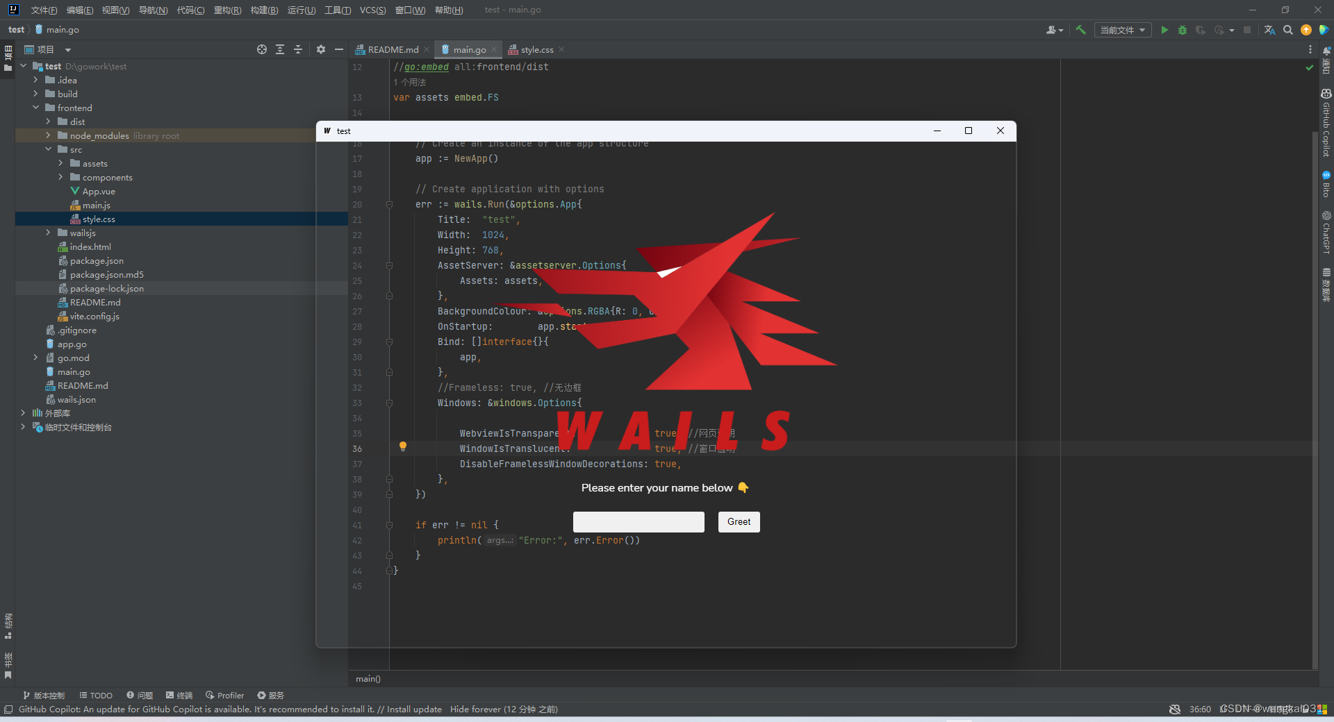1334x722 pixels.
Task: Run the current file with the green play icon
Action: coord(1164,30)
